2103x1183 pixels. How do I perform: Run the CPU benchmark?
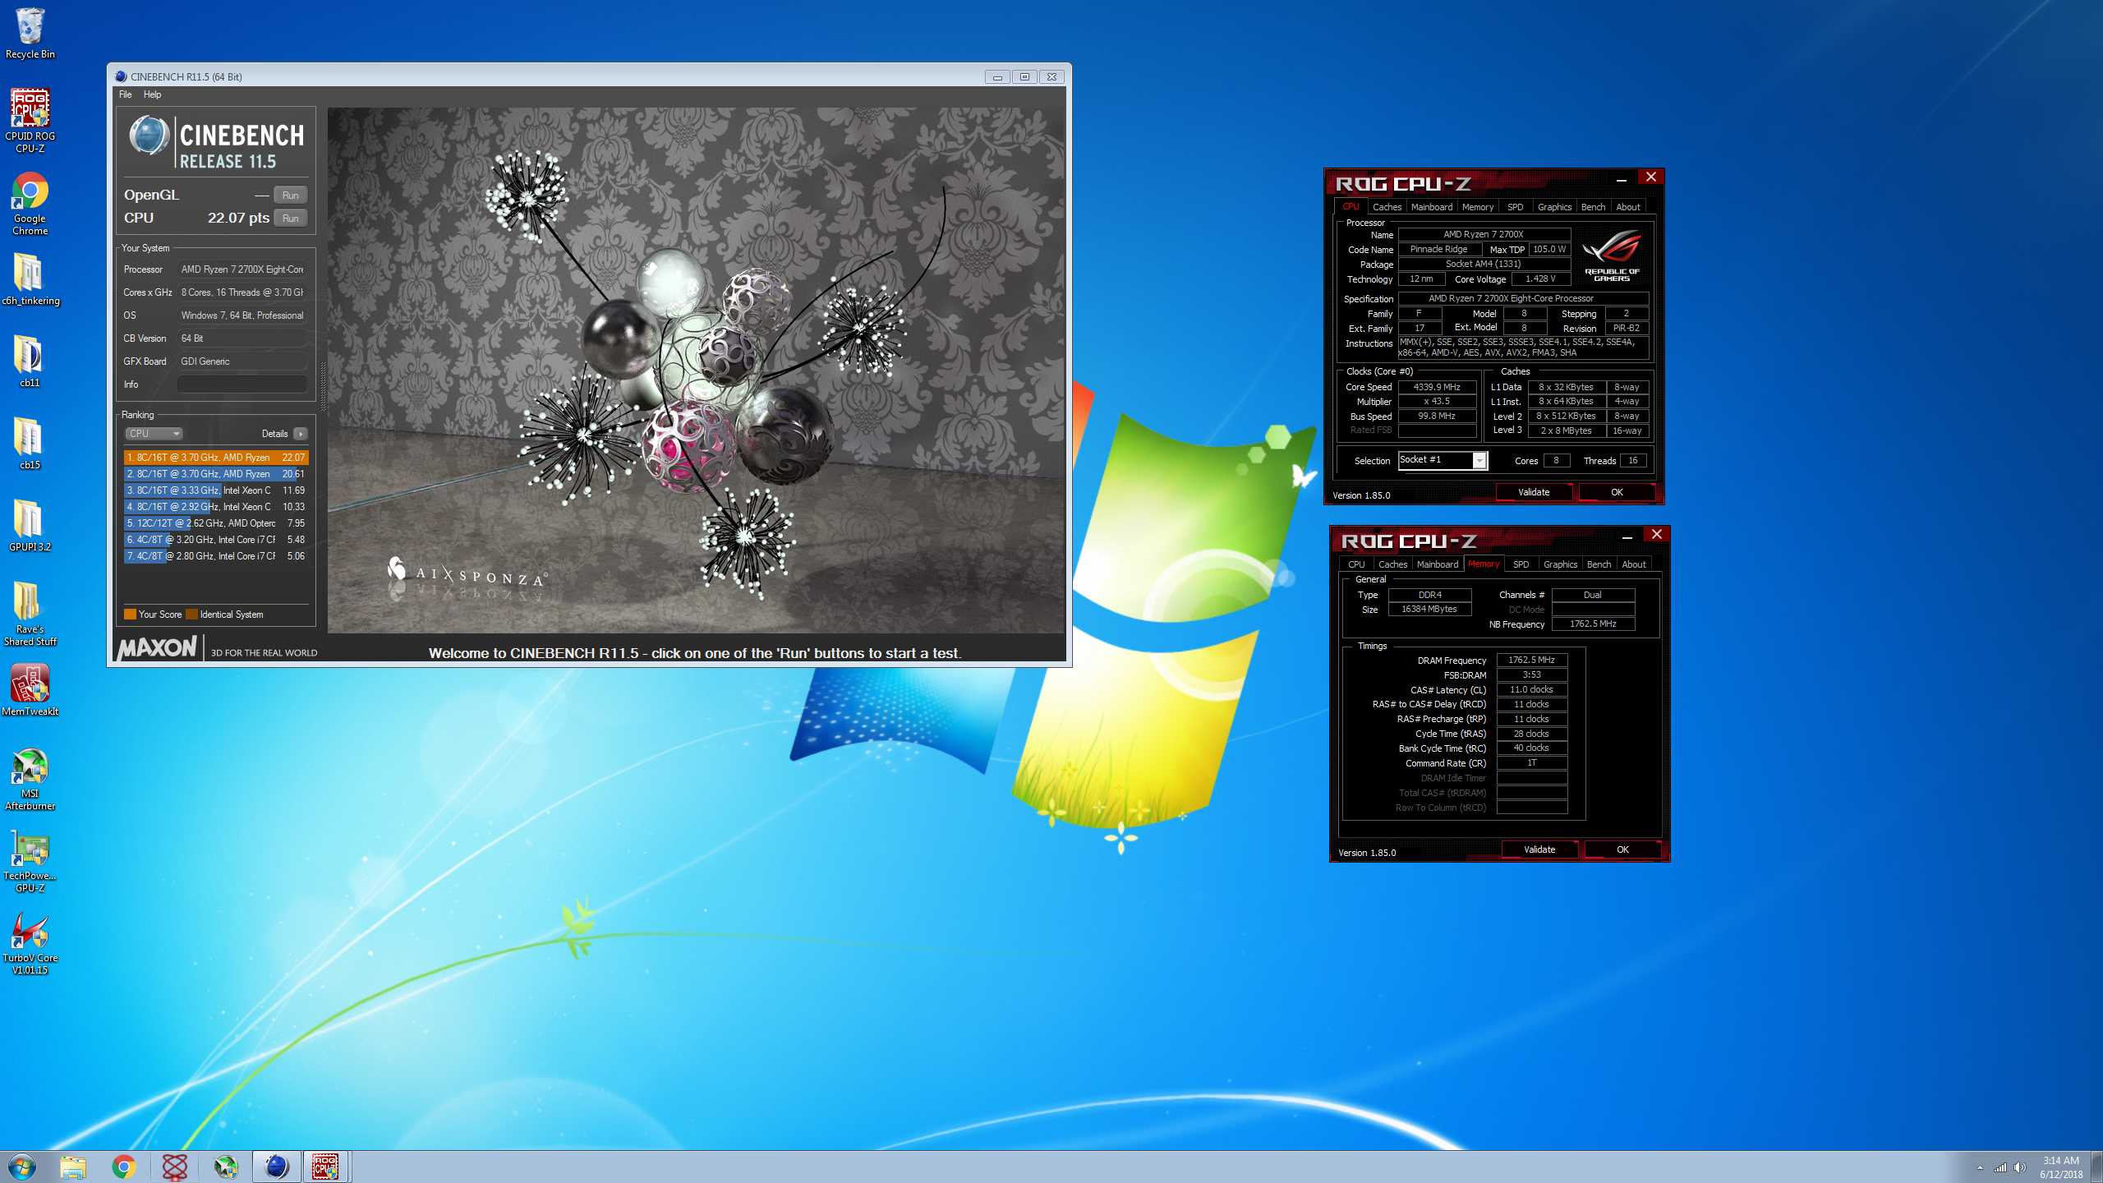point(290,218)
